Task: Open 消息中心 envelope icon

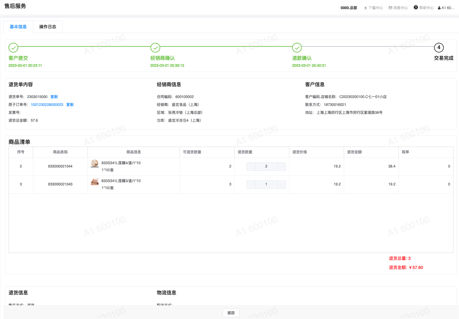Action: pyautogui.click(x=390, y=8)
